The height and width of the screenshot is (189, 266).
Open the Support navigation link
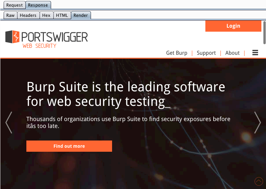click(x=206, y=53)
